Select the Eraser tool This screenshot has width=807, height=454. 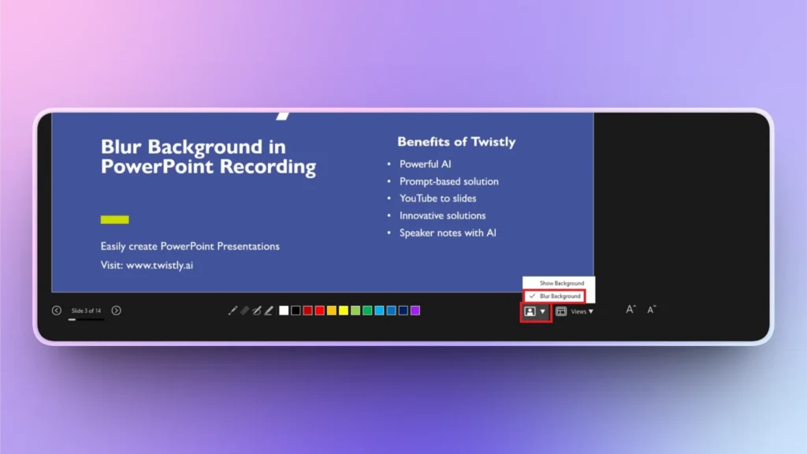(x=244, y=310)
